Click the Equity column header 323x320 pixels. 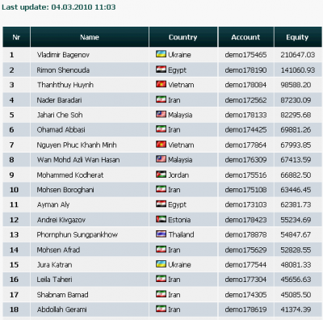(297, 37)
